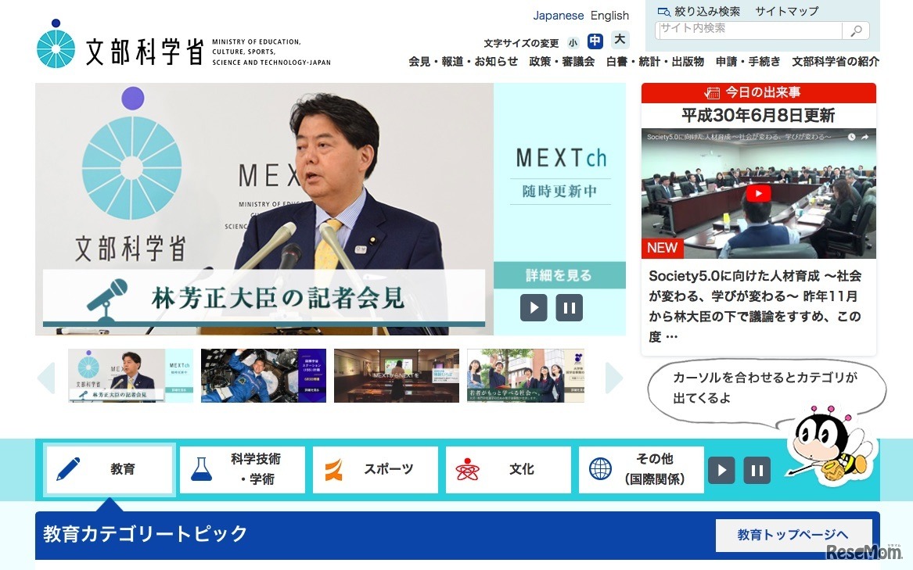Open the Society5.0に向けた人材育成 article text

point(755,306)
